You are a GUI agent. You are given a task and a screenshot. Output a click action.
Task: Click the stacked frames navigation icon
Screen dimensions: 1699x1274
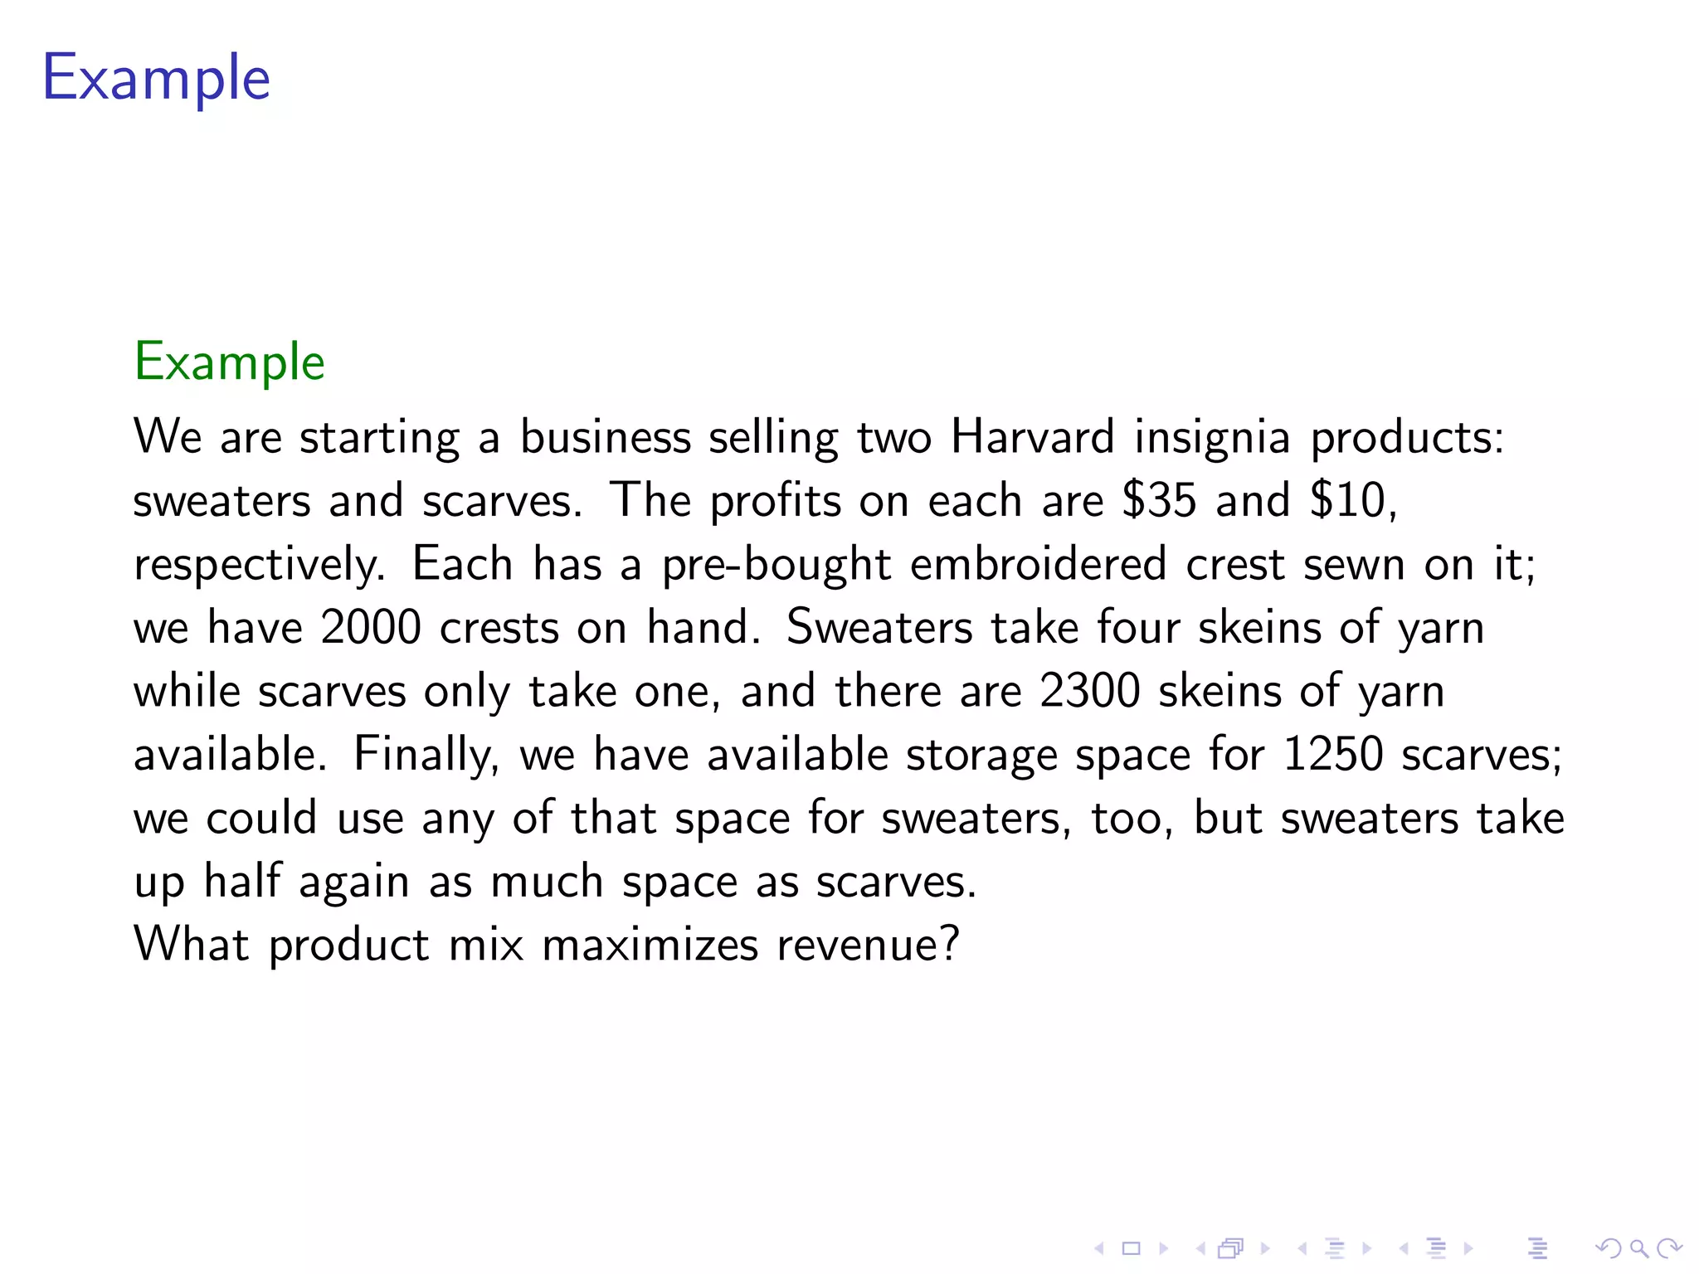1231,1248
